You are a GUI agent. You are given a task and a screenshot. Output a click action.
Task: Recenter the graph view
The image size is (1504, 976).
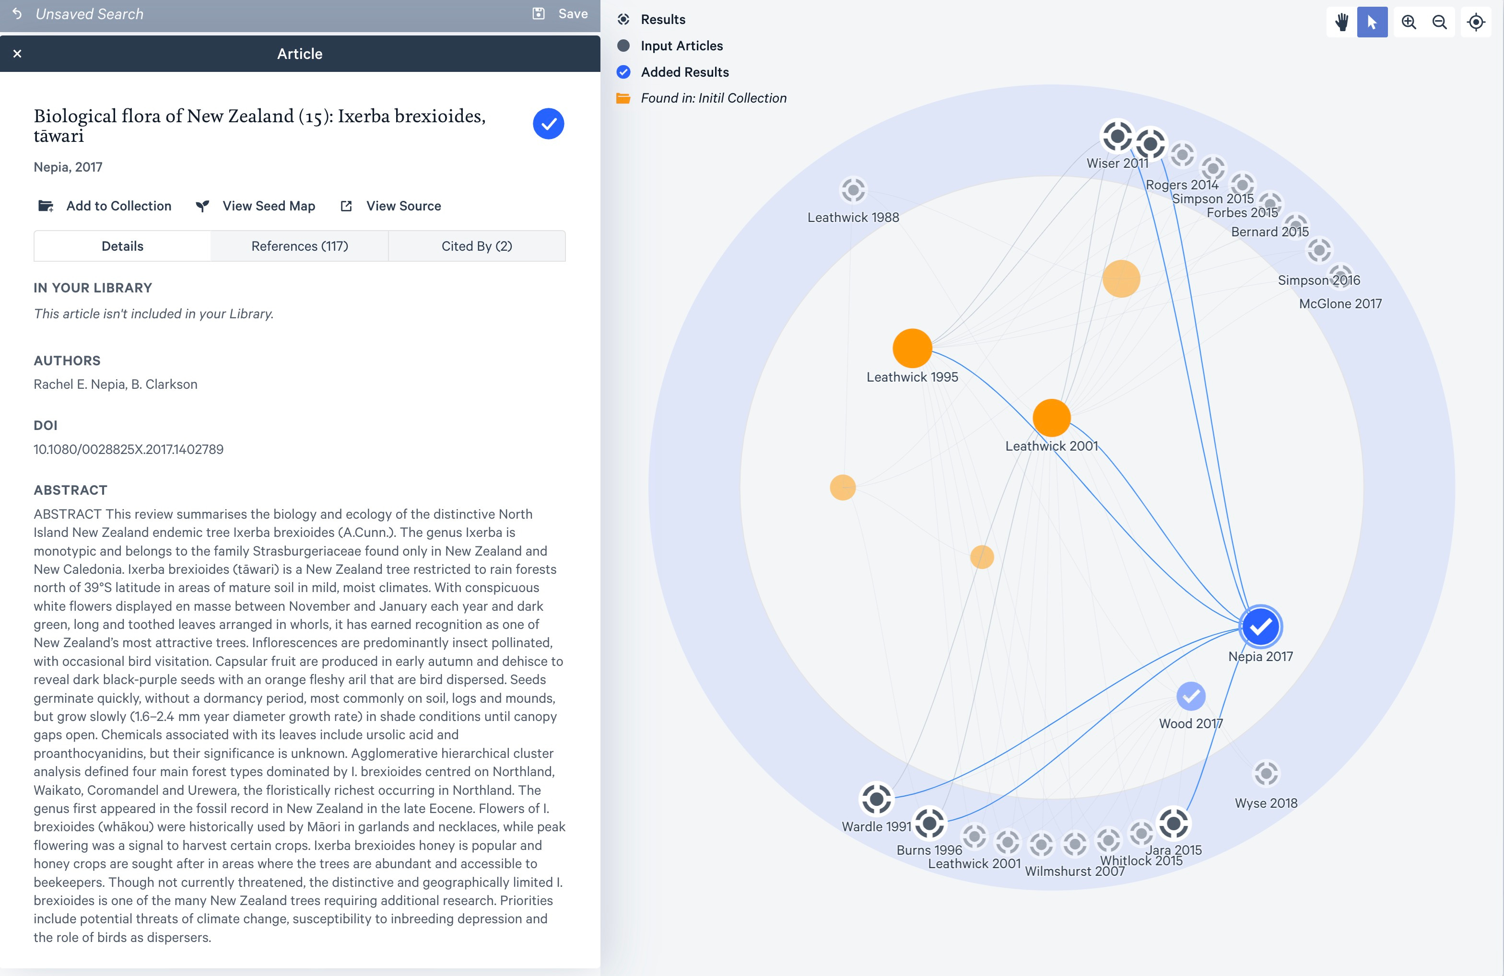pyautogui.click(x=1476, y=22)
